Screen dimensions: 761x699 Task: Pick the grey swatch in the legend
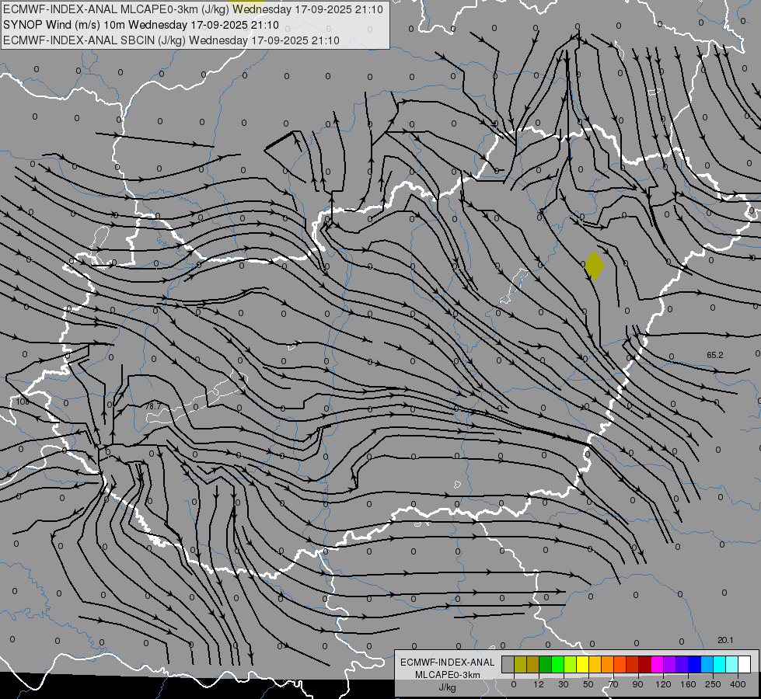pyautogui.click(x=508, y=664)
